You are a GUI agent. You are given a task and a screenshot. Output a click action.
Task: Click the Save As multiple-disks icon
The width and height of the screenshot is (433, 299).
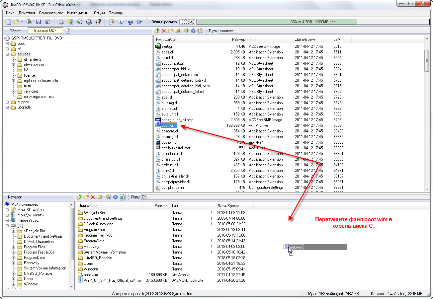[48, 22]
